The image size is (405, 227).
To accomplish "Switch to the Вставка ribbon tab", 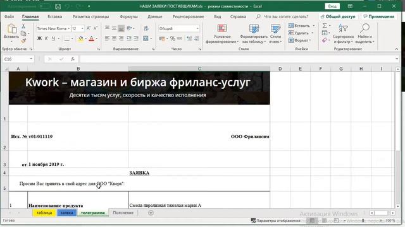I will [x=55, y=16].
